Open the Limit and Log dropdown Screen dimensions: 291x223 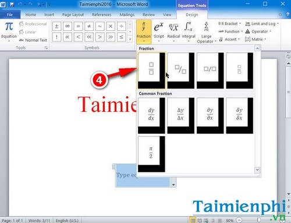[x=262, y=24]
